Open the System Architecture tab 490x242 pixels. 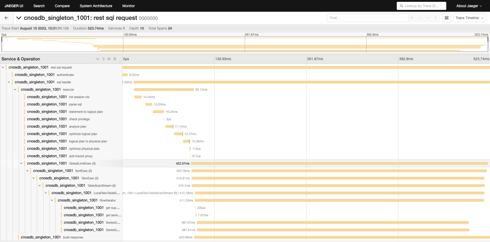coord(96,6)
